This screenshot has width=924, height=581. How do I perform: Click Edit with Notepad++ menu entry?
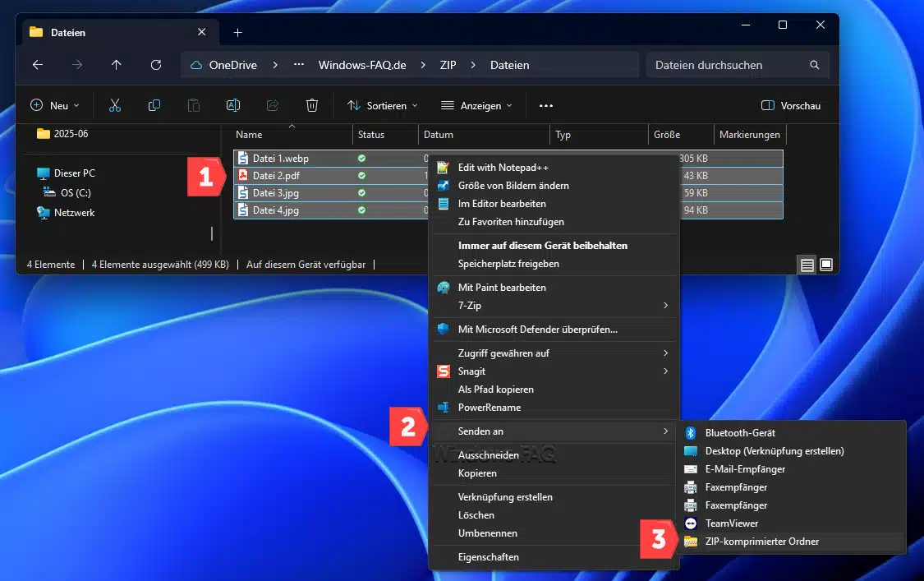coord(503,168)
